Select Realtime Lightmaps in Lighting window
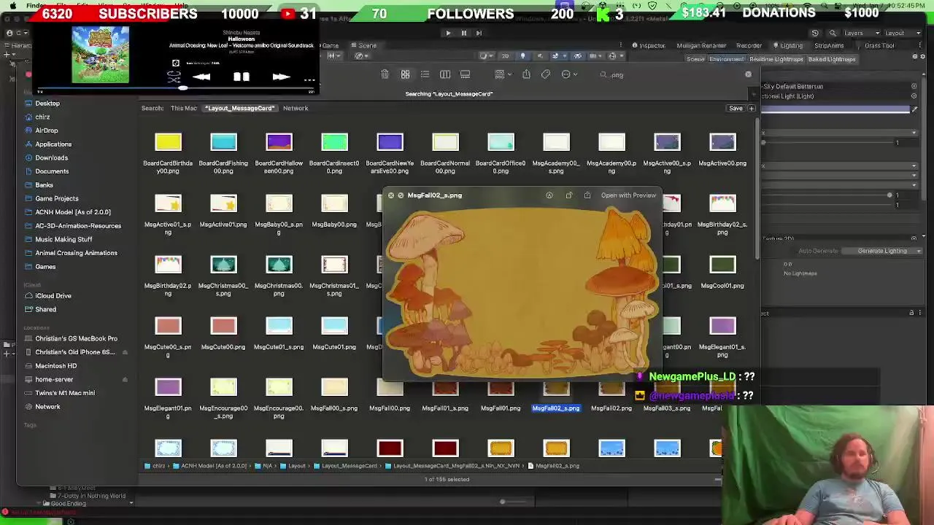 pyautogui.click(x=776, y=59)
